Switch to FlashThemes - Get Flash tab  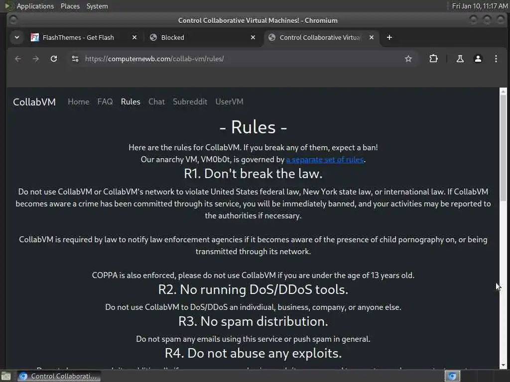78,37
